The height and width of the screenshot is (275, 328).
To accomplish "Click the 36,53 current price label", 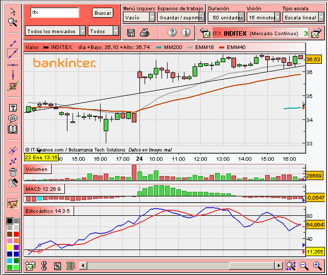I will (313, 59).
